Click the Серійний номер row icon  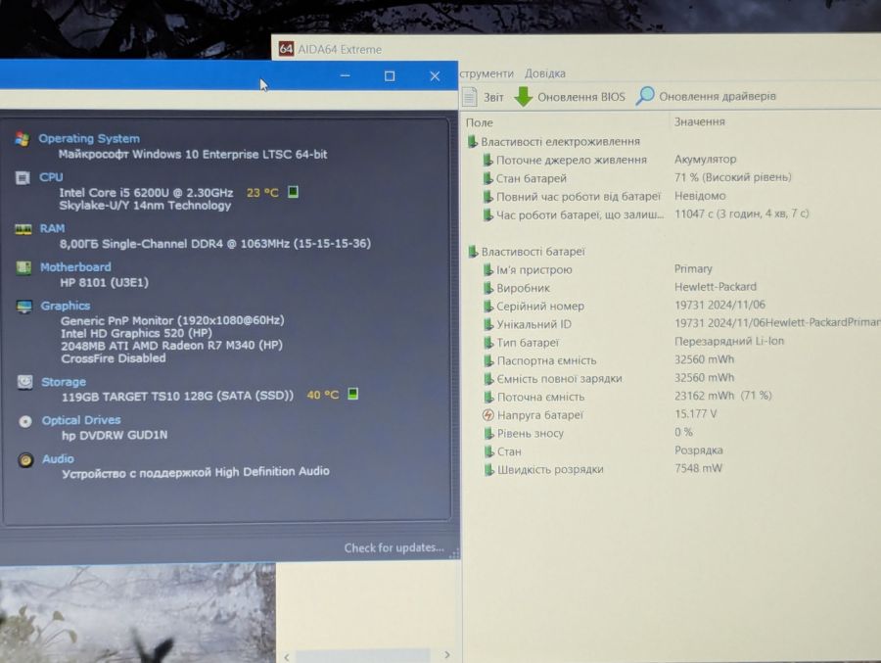[x=487, y=306]
